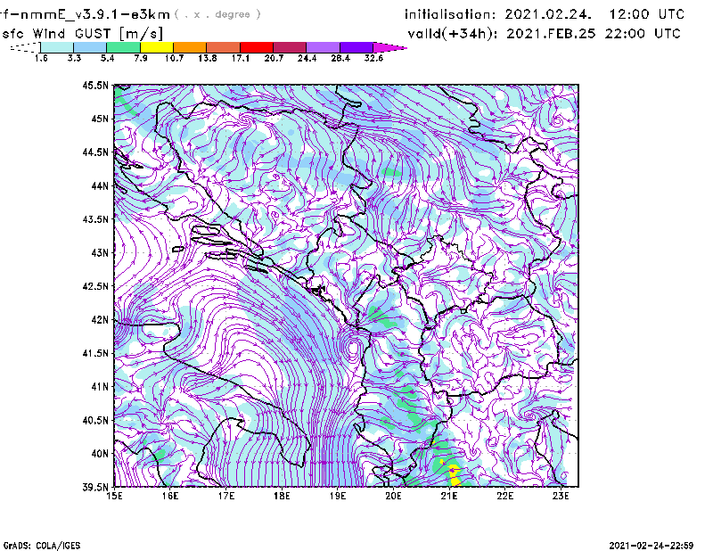Screen dimensions: 713x551
Task: Click the light blue 3.3–5.4 legend swatch
Action: point(90,47)
